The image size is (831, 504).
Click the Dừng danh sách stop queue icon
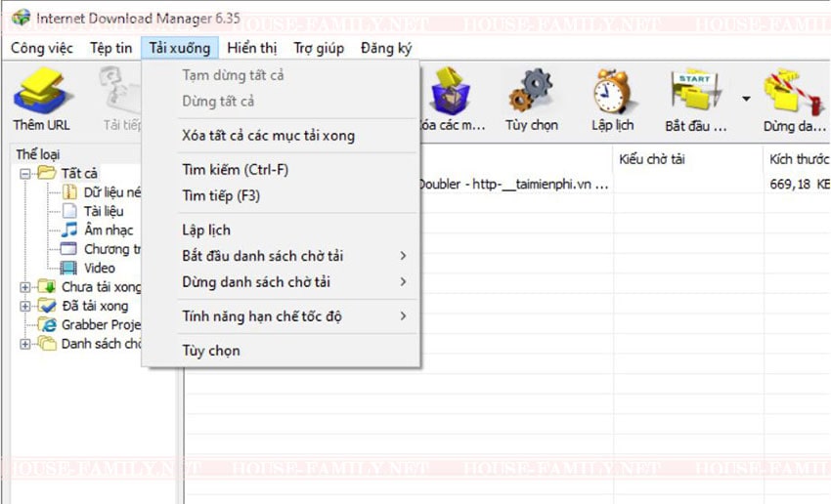(x=794, y=92)
